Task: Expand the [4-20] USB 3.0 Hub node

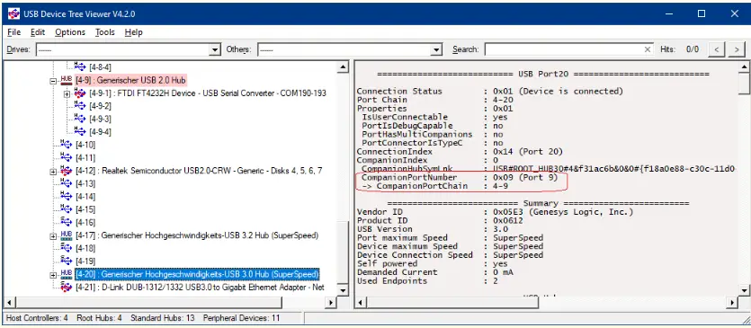Action: [53, 274]
